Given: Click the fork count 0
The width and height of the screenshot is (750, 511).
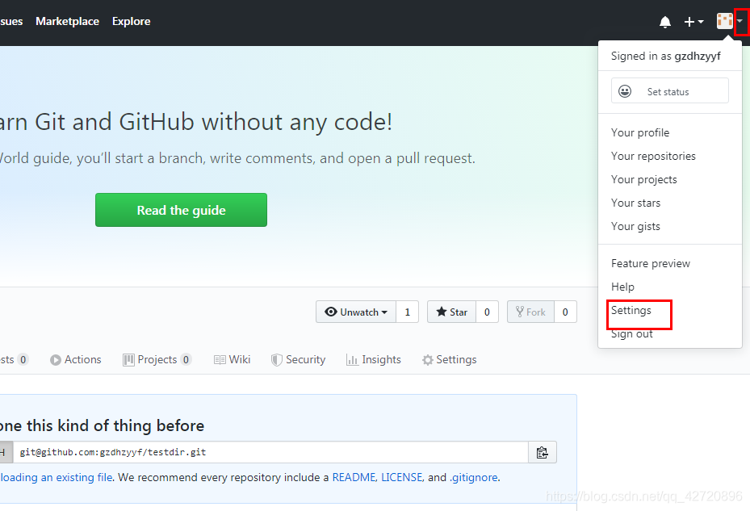Looking at the screenshot, I should 565,312.
